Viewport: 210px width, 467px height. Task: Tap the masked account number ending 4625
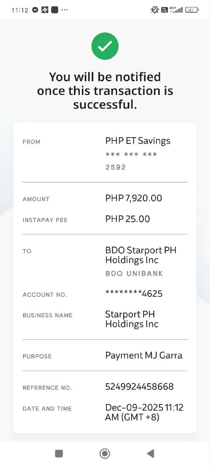tap(134, 294)
